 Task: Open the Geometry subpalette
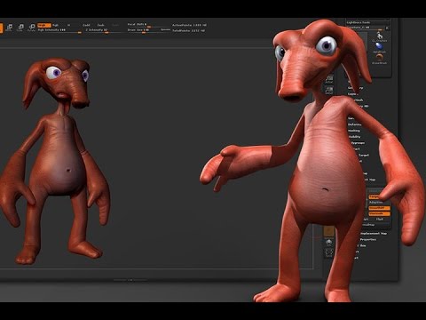pyautogui.click(x=355, y=88)
